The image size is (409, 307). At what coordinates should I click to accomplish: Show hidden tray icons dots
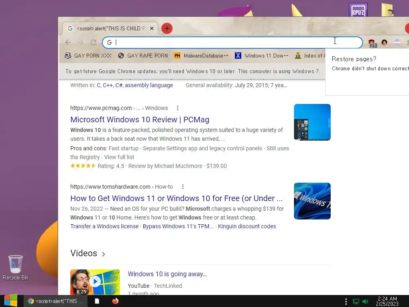click(346, 301)
